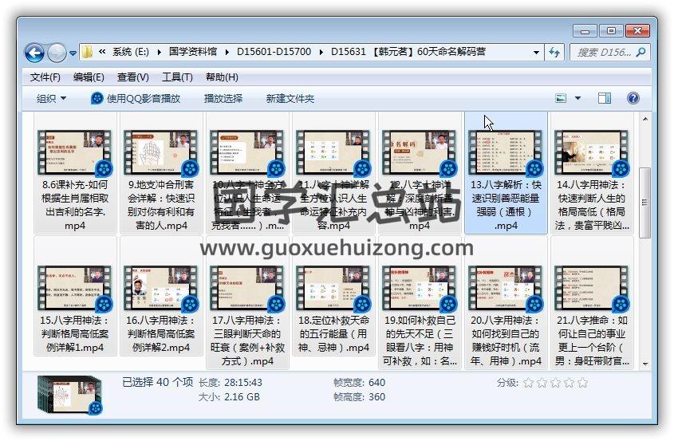
Task: Select video thumbnail 14.八字用神法
Action: point(592,152)
